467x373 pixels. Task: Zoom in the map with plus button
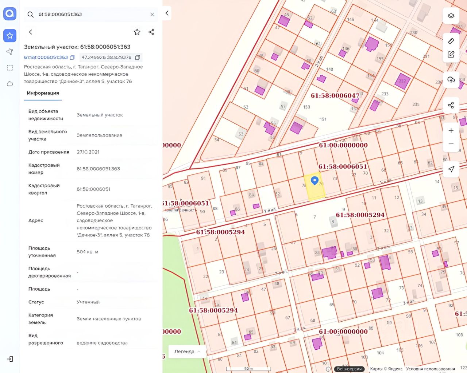(x=451, y=131)
